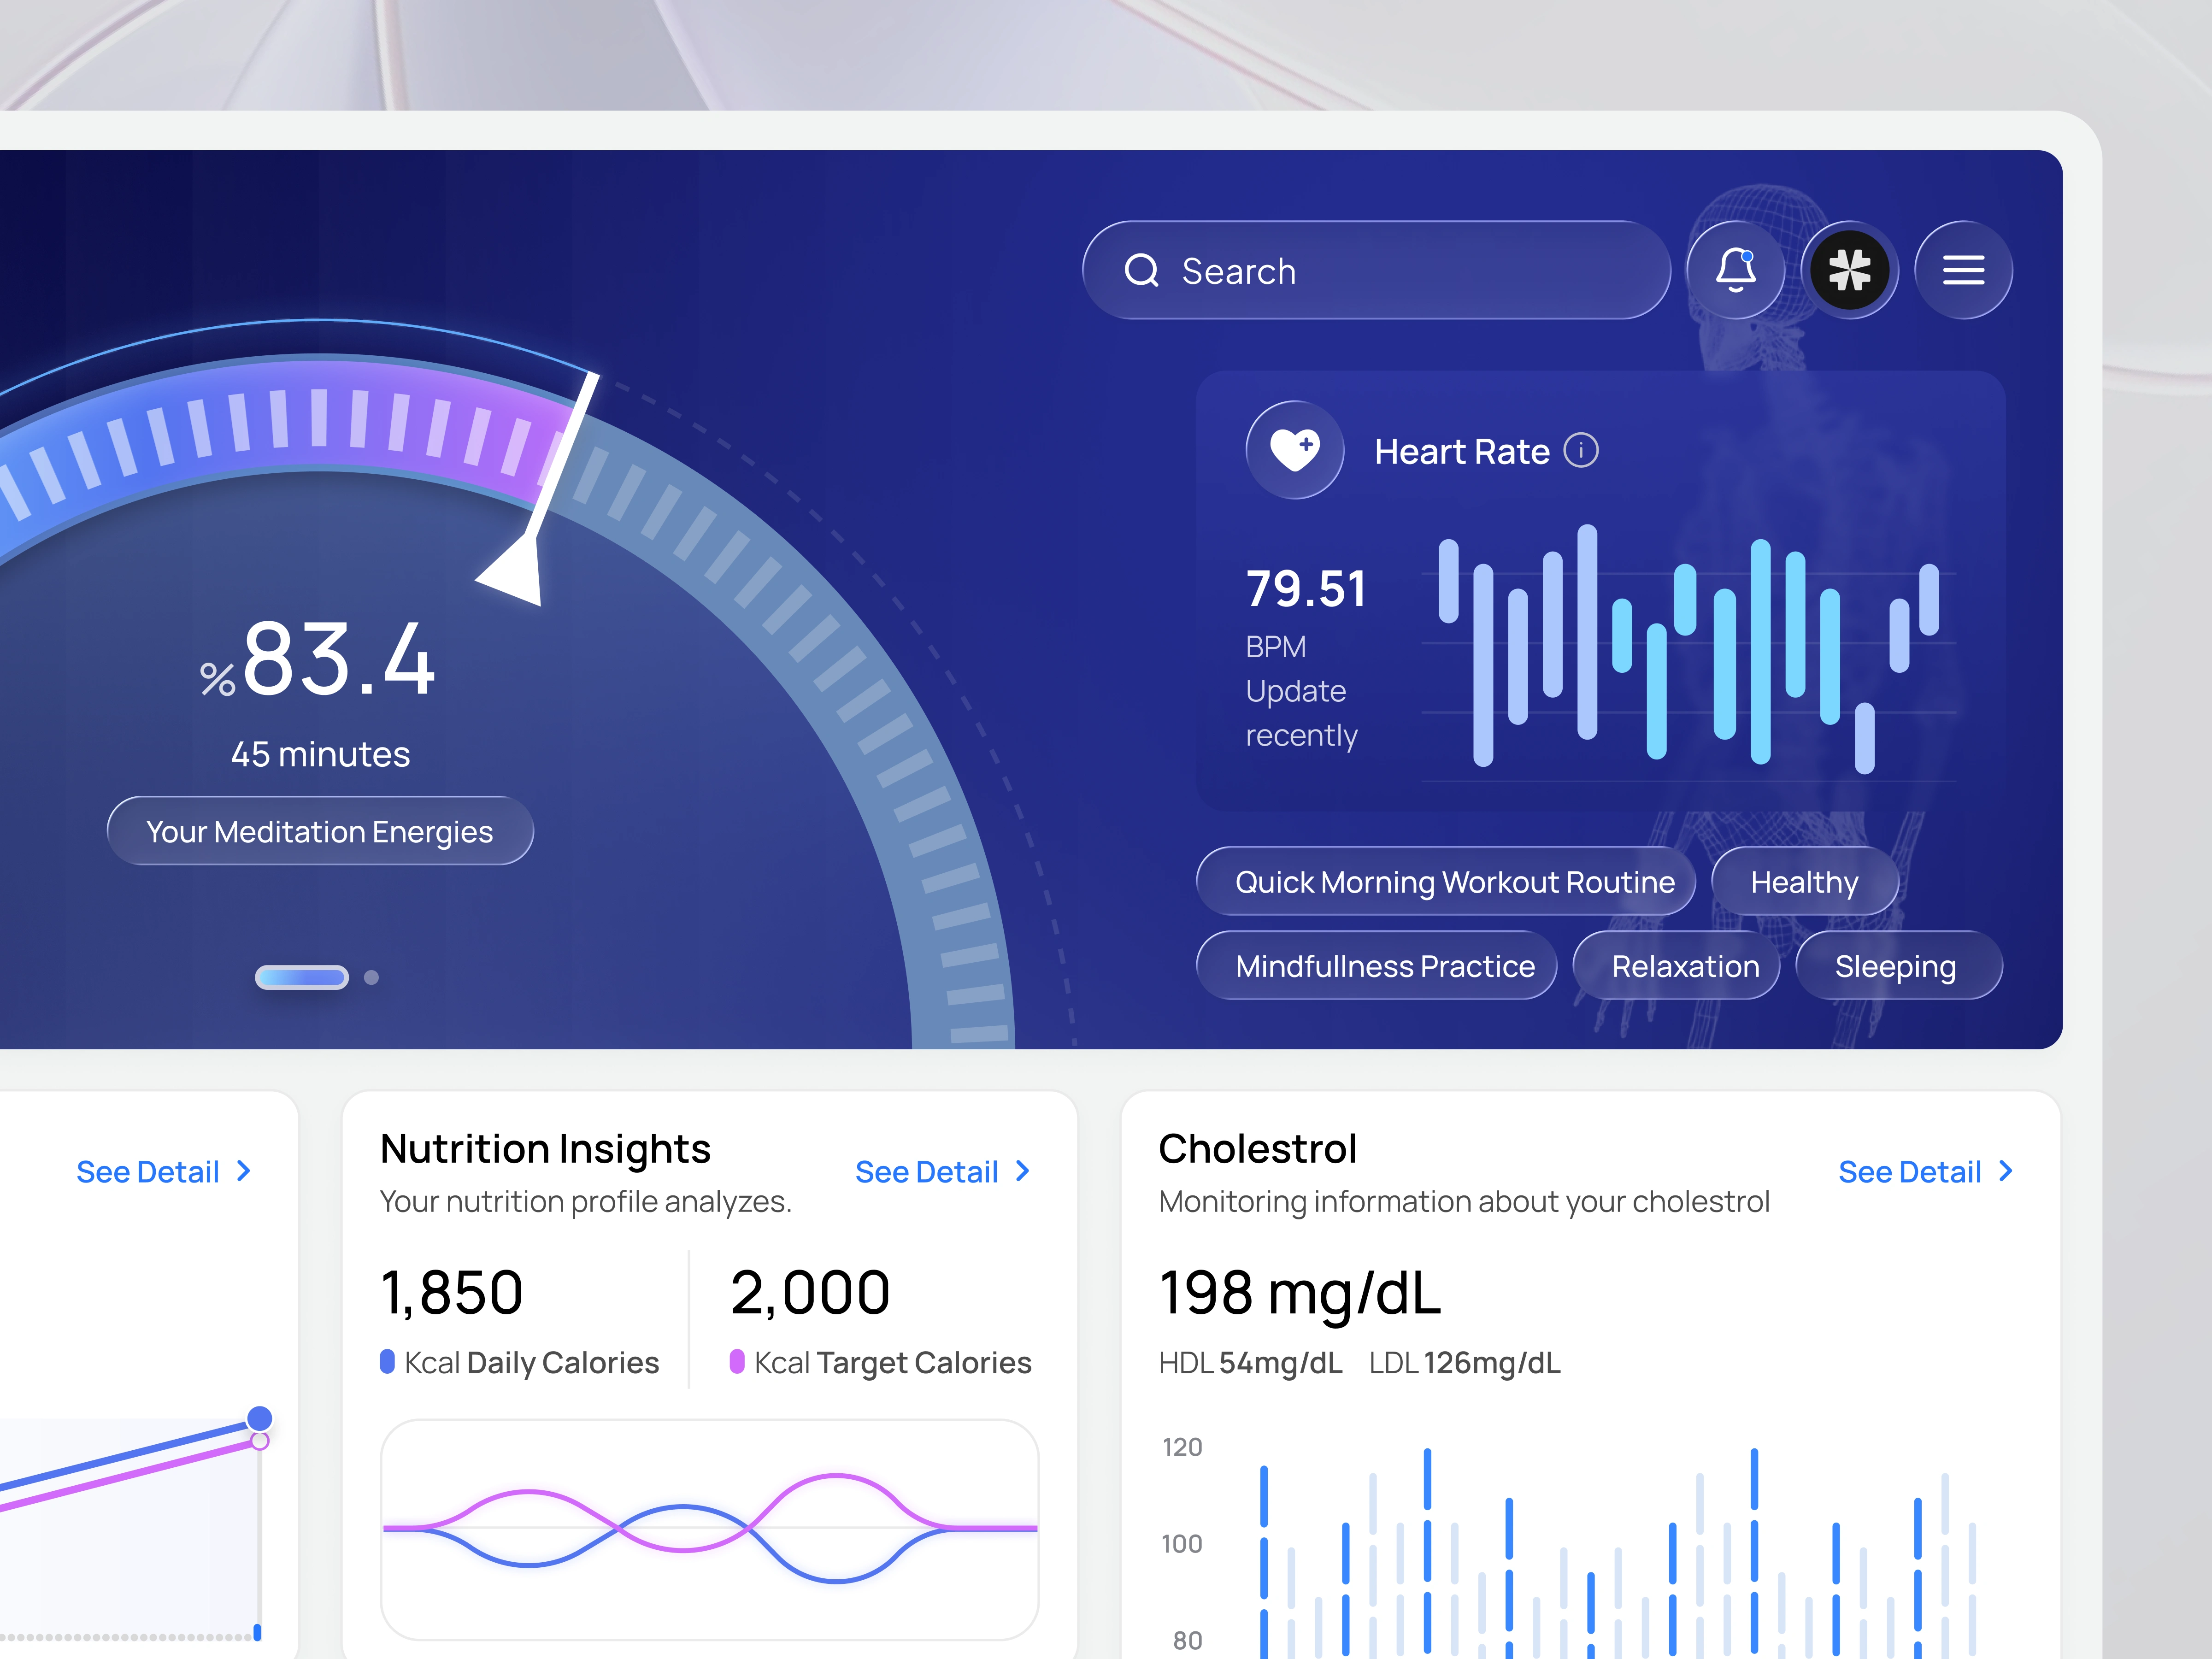This screenshot has height=1659, width=2212.
Task: Click the magnifier icon in search bar
Action: (x=1141, y=270)
